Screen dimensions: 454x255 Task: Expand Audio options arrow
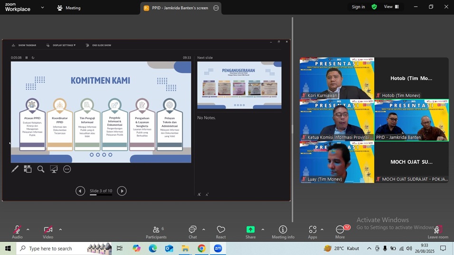click(28, 229)
